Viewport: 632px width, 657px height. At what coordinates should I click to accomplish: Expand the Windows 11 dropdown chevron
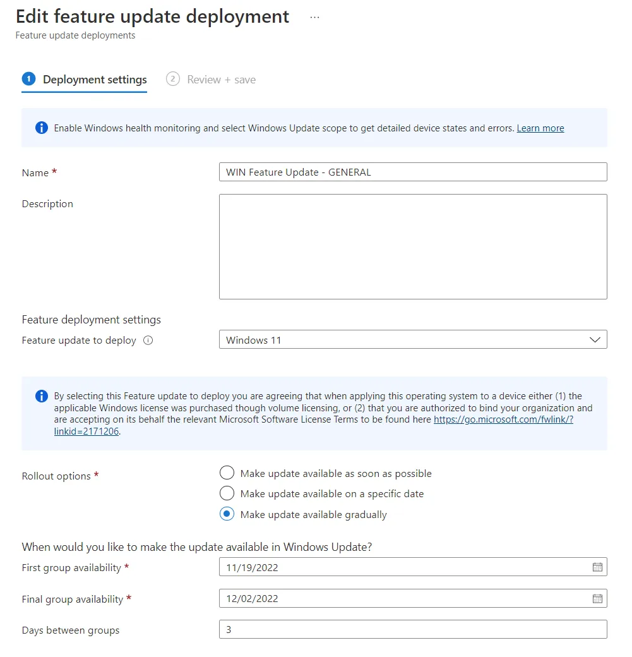[x=595, y=340]
